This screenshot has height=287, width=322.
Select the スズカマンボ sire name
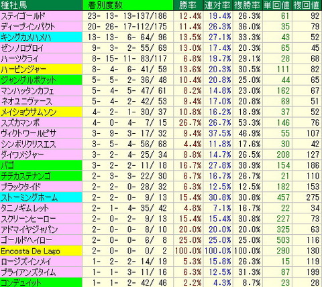point(20,123)
